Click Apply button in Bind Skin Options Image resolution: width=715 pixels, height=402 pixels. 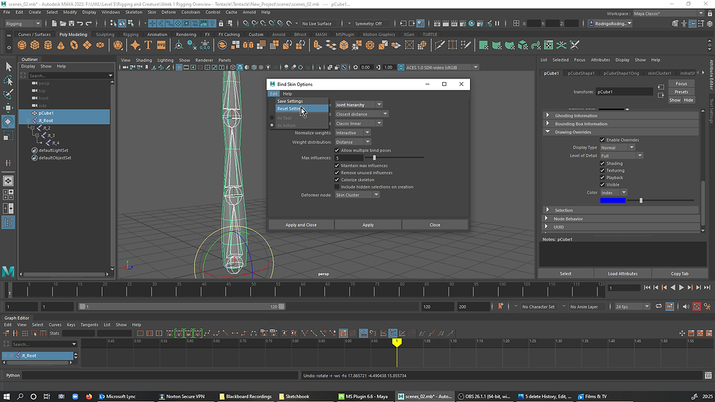(368, 225)
